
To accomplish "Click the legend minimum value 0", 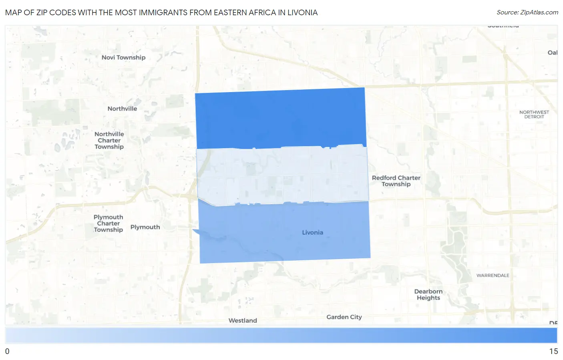I will [7, 351].
